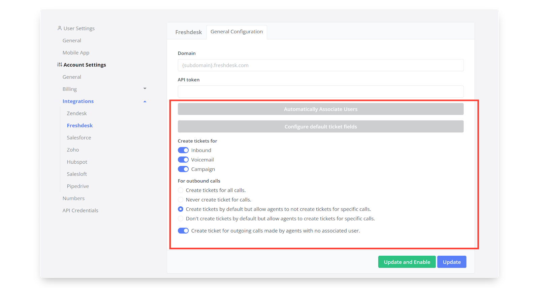Open the Numbers settings
The width and height of the screenshot is (539, 288).
(73, 198)
